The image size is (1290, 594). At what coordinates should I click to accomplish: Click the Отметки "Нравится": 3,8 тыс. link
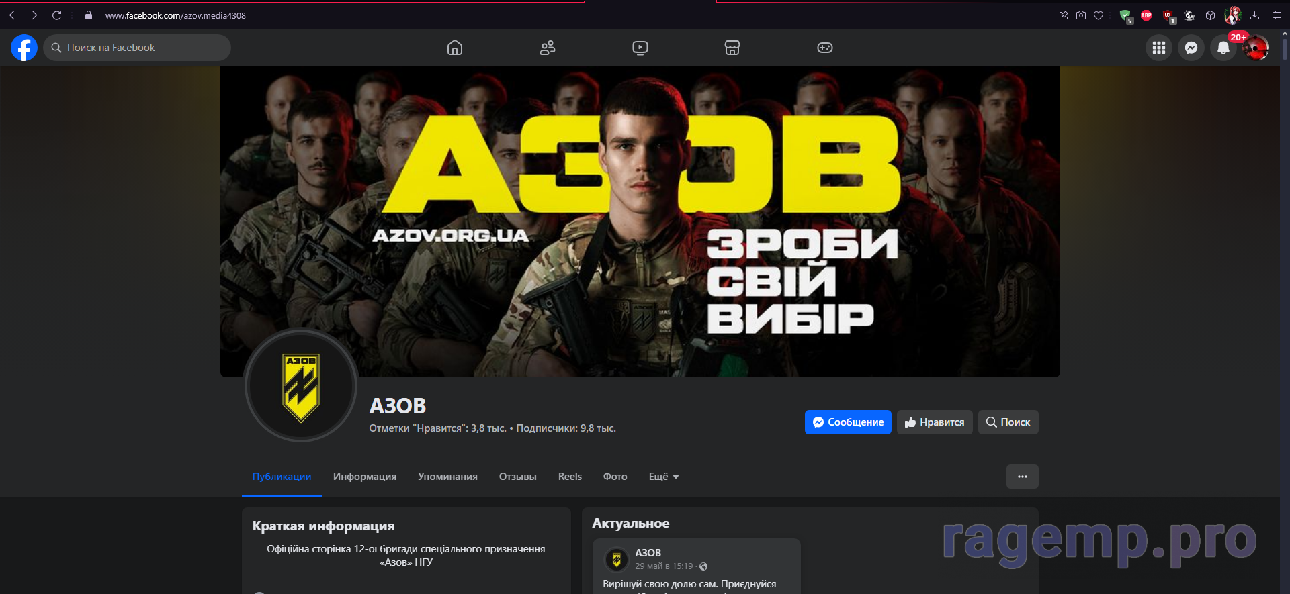(x=437, y=428)
